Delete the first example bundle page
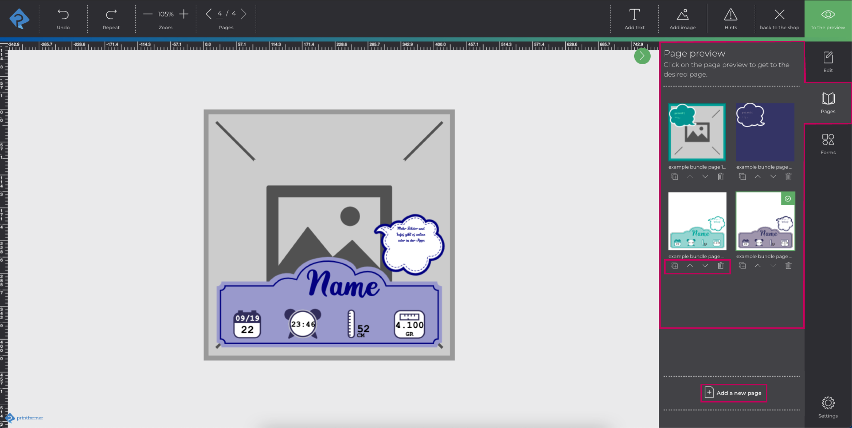The width and height of the screenshot is (852, 428). tap(720, 177)
